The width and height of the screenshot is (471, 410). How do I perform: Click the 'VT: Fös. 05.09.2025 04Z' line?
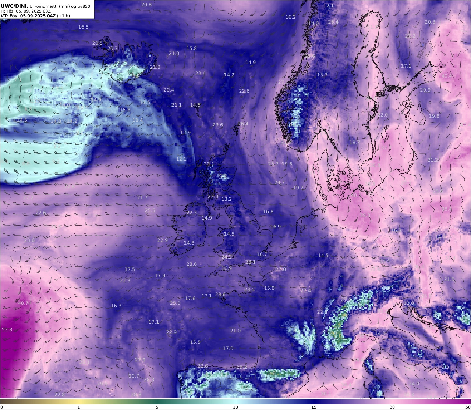click(28, 16)
